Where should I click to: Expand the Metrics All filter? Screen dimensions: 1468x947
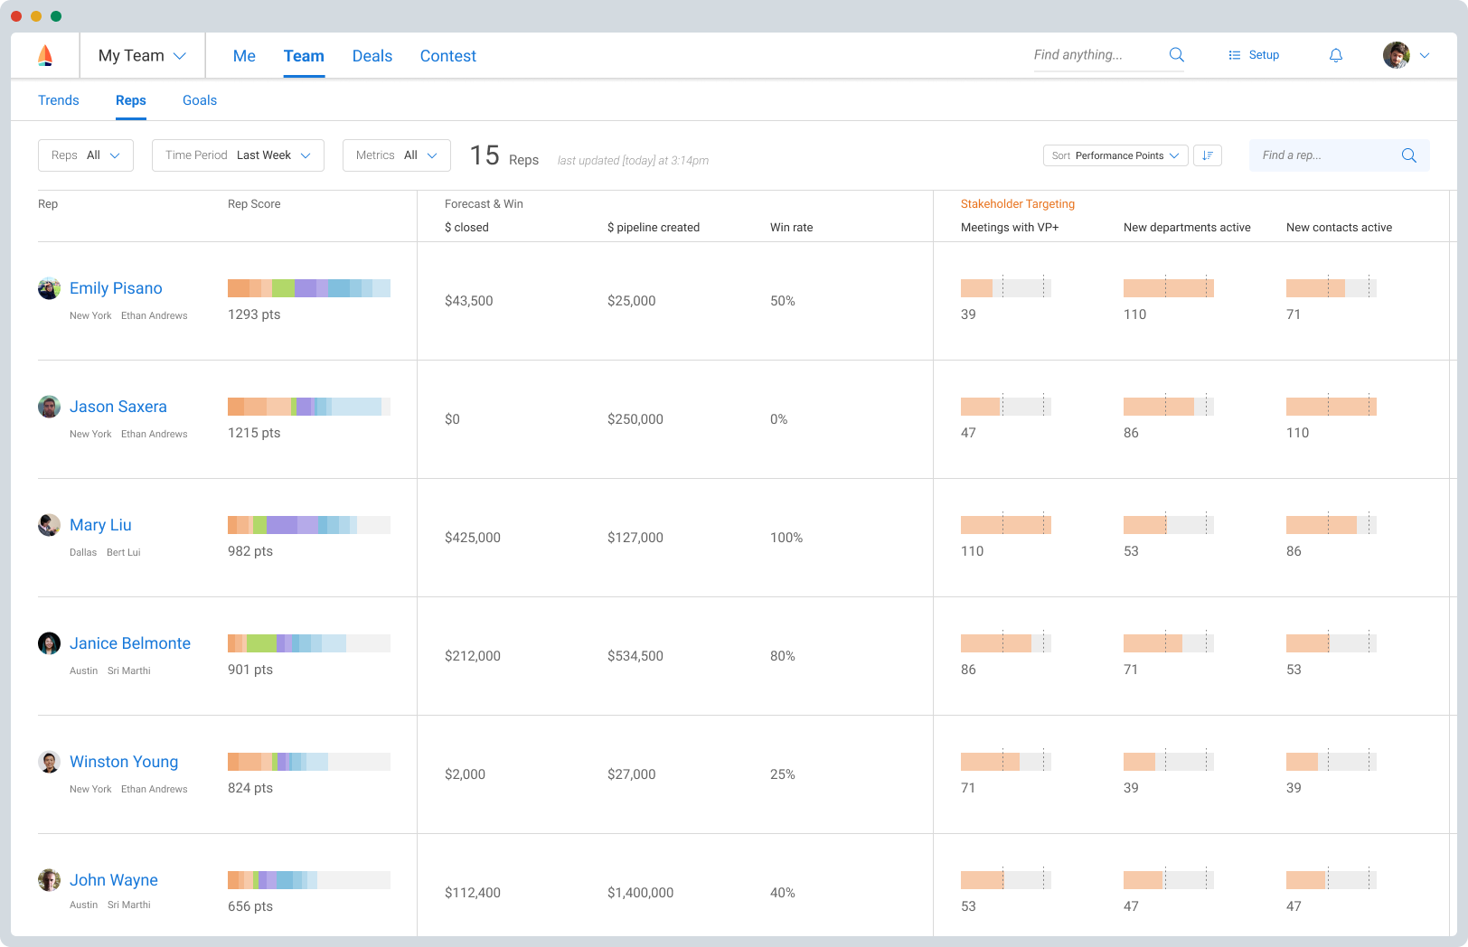coord(396,155)
